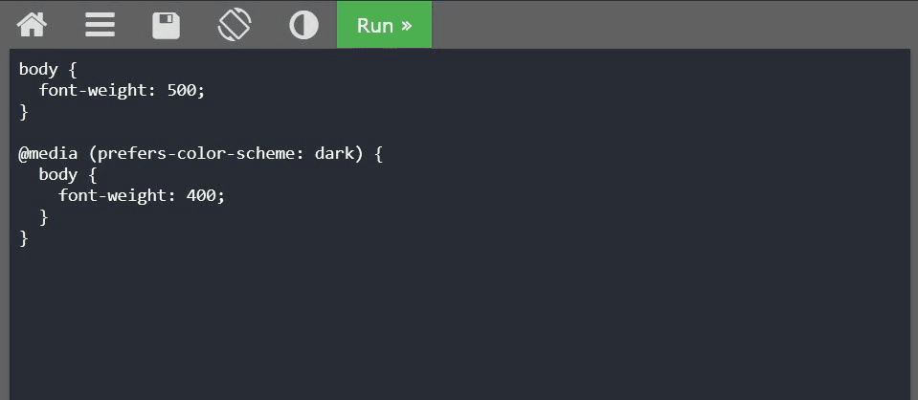Click the "font-weight: 400;" line
The width and height of the screenshot is (918, 400).
click(142, 196)
